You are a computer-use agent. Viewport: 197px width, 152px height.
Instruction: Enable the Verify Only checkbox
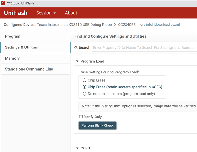click(81, 117)
